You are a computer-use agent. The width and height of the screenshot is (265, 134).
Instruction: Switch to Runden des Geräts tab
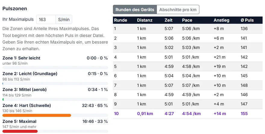click(135, 10)
